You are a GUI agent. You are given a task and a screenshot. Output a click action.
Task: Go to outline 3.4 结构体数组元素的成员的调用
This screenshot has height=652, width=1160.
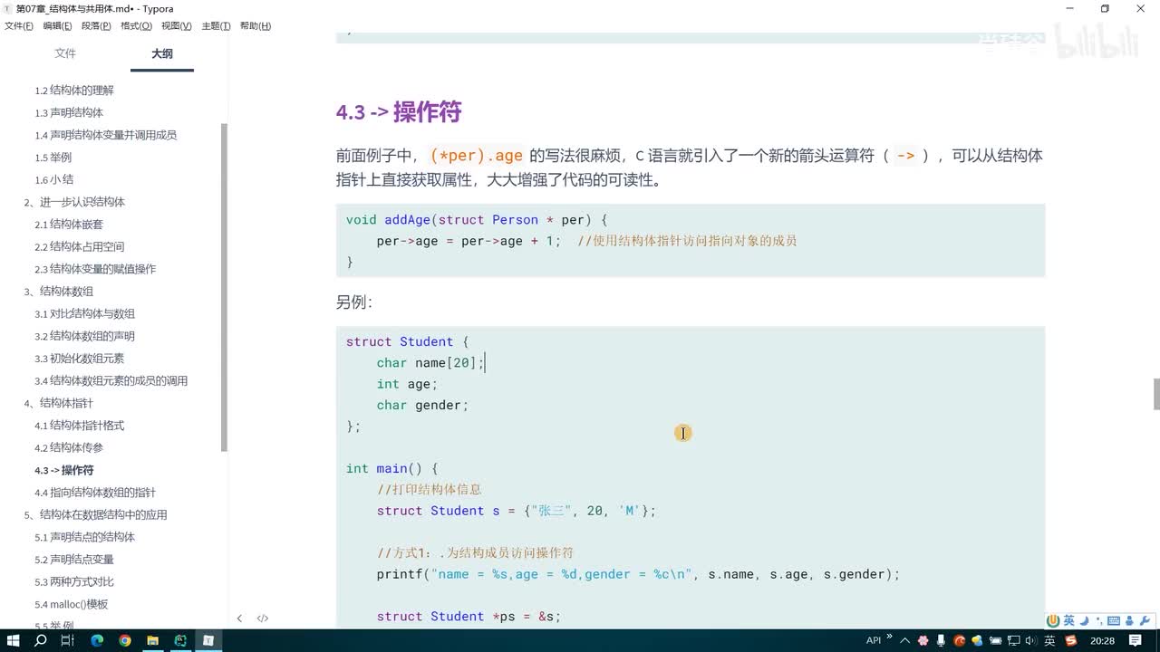point(111,380)
